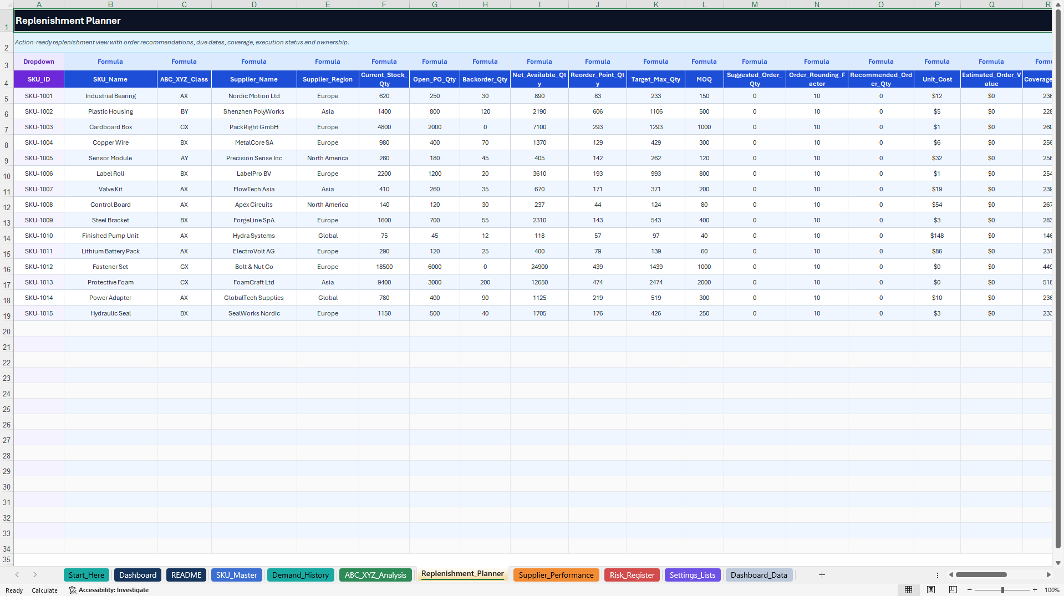Click the select-all corner triangle
Image resolution: width=1064 pixels, height=596 pixels.
7,4
